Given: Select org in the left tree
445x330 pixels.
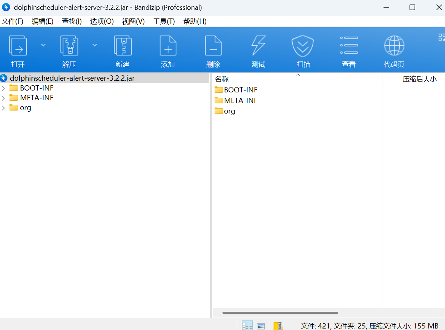Looking at the screenshot, I should coord(26,108).
